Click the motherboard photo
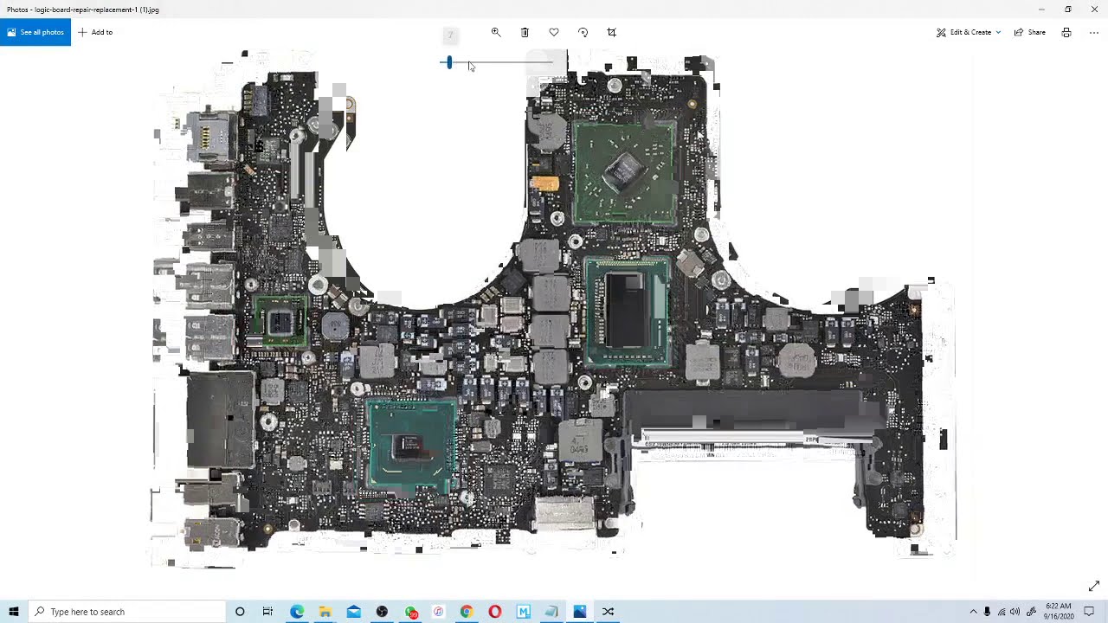The height and width of the screenshot is (623, 1108). click(554, 307)
